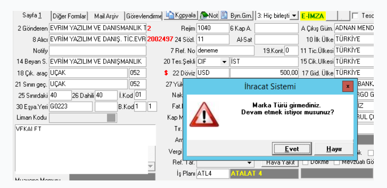The height and width of the screenshot is (188, 387).
Task: Click the Al-Sat field
Action: tap(277, 39)
